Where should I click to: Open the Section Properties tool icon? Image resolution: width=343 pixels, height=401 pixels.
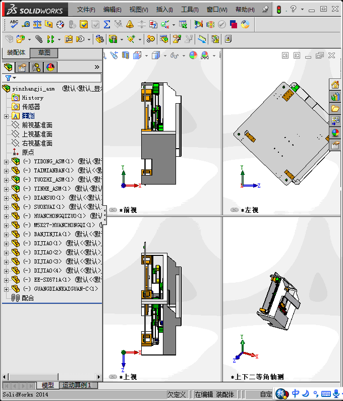pyautogui.click(x=48, y=24)
